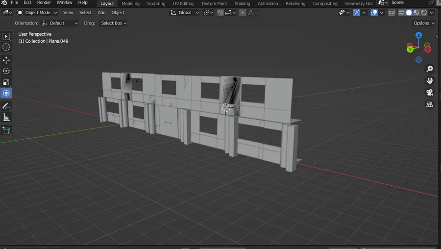Switch to rendered viewport shading

click(424, 13)
